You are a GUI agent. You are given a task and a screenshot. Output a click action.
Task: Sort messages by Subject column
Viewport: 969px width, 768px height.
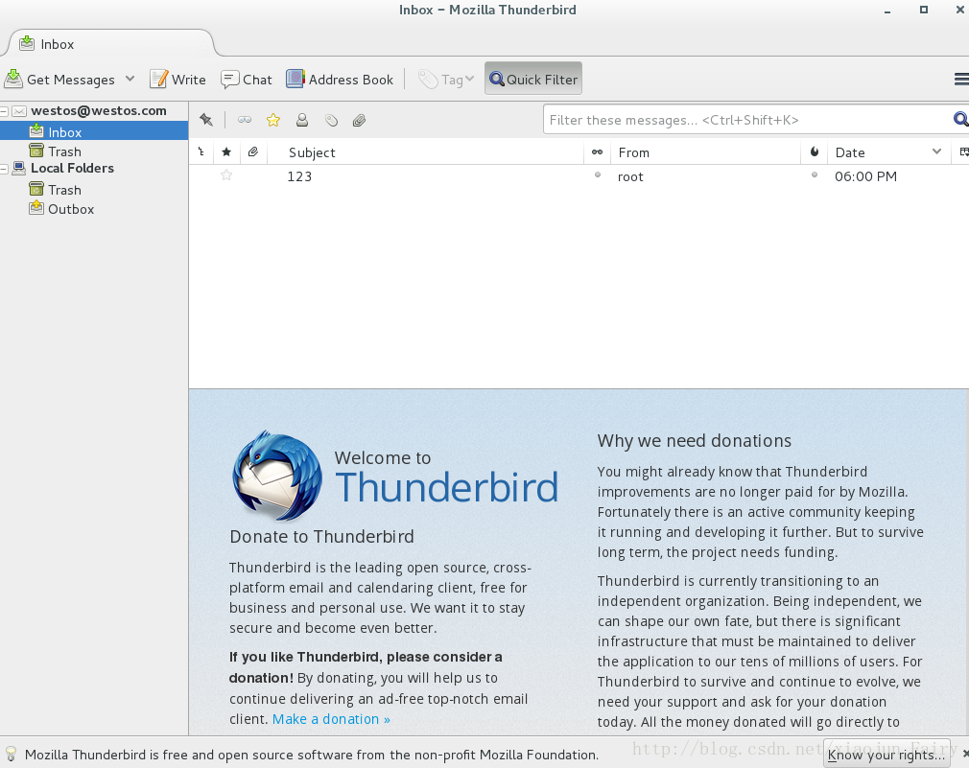(x=426, y=151)
